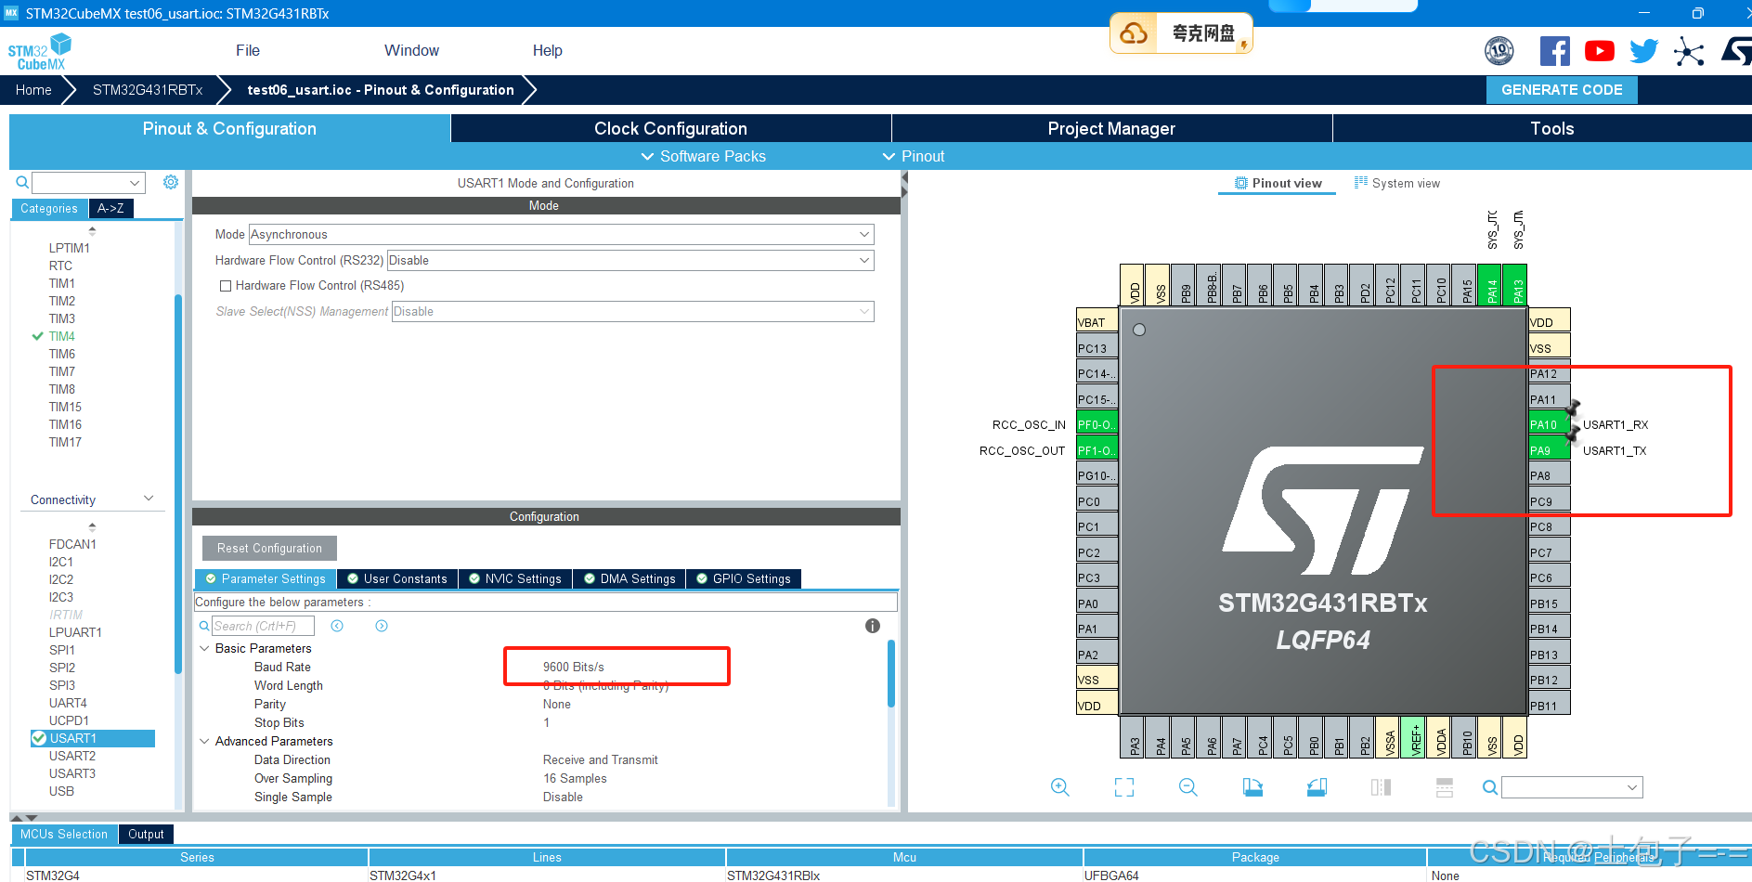Select TIM4 in the peripheral list
1752x882 pixels.
[62, 336]
